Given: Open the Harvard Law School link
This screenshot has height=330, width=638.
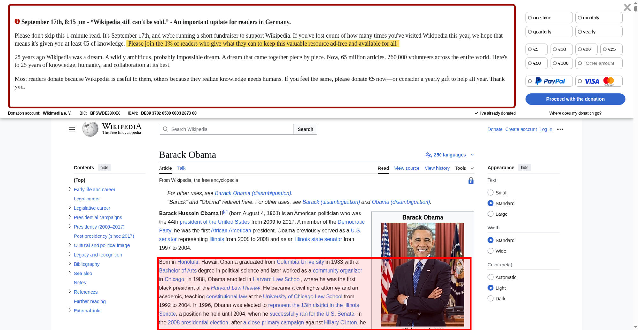Looking at the screenshot, I should 277,279.
